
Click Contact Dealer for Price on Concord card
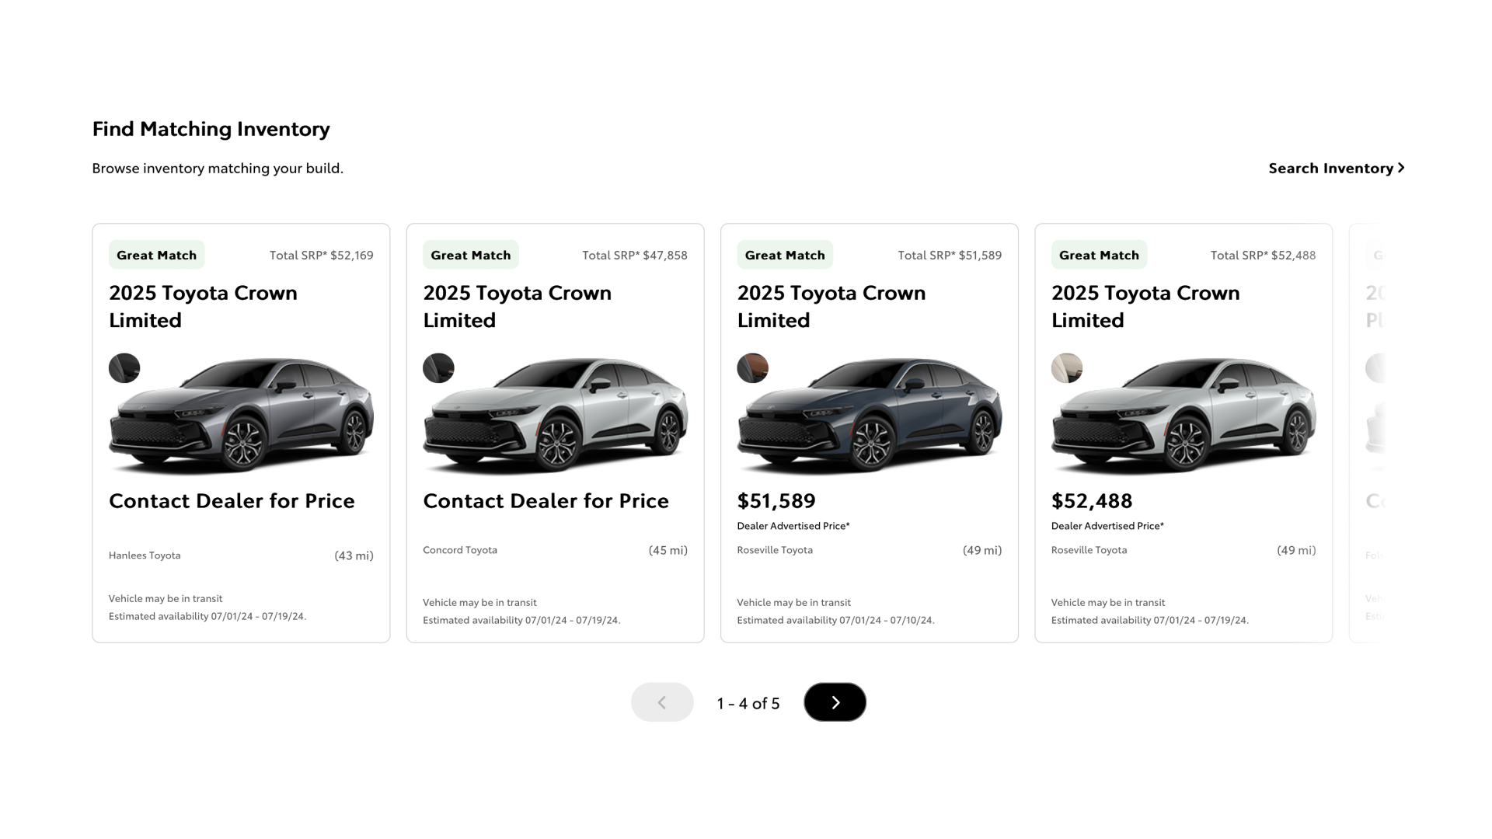pyautogui.click(x=546, y=501)
